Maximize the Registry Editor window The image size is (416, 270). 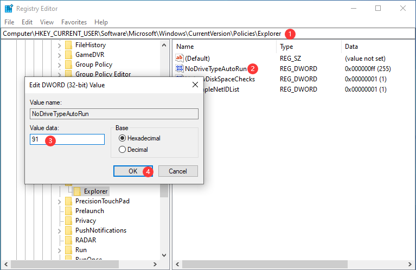(x=378, y=9)
